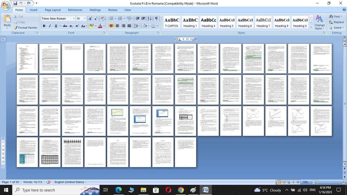347x195 pixels.
Task: Click the Clear Formatting icon
Action: coord(103,19)
